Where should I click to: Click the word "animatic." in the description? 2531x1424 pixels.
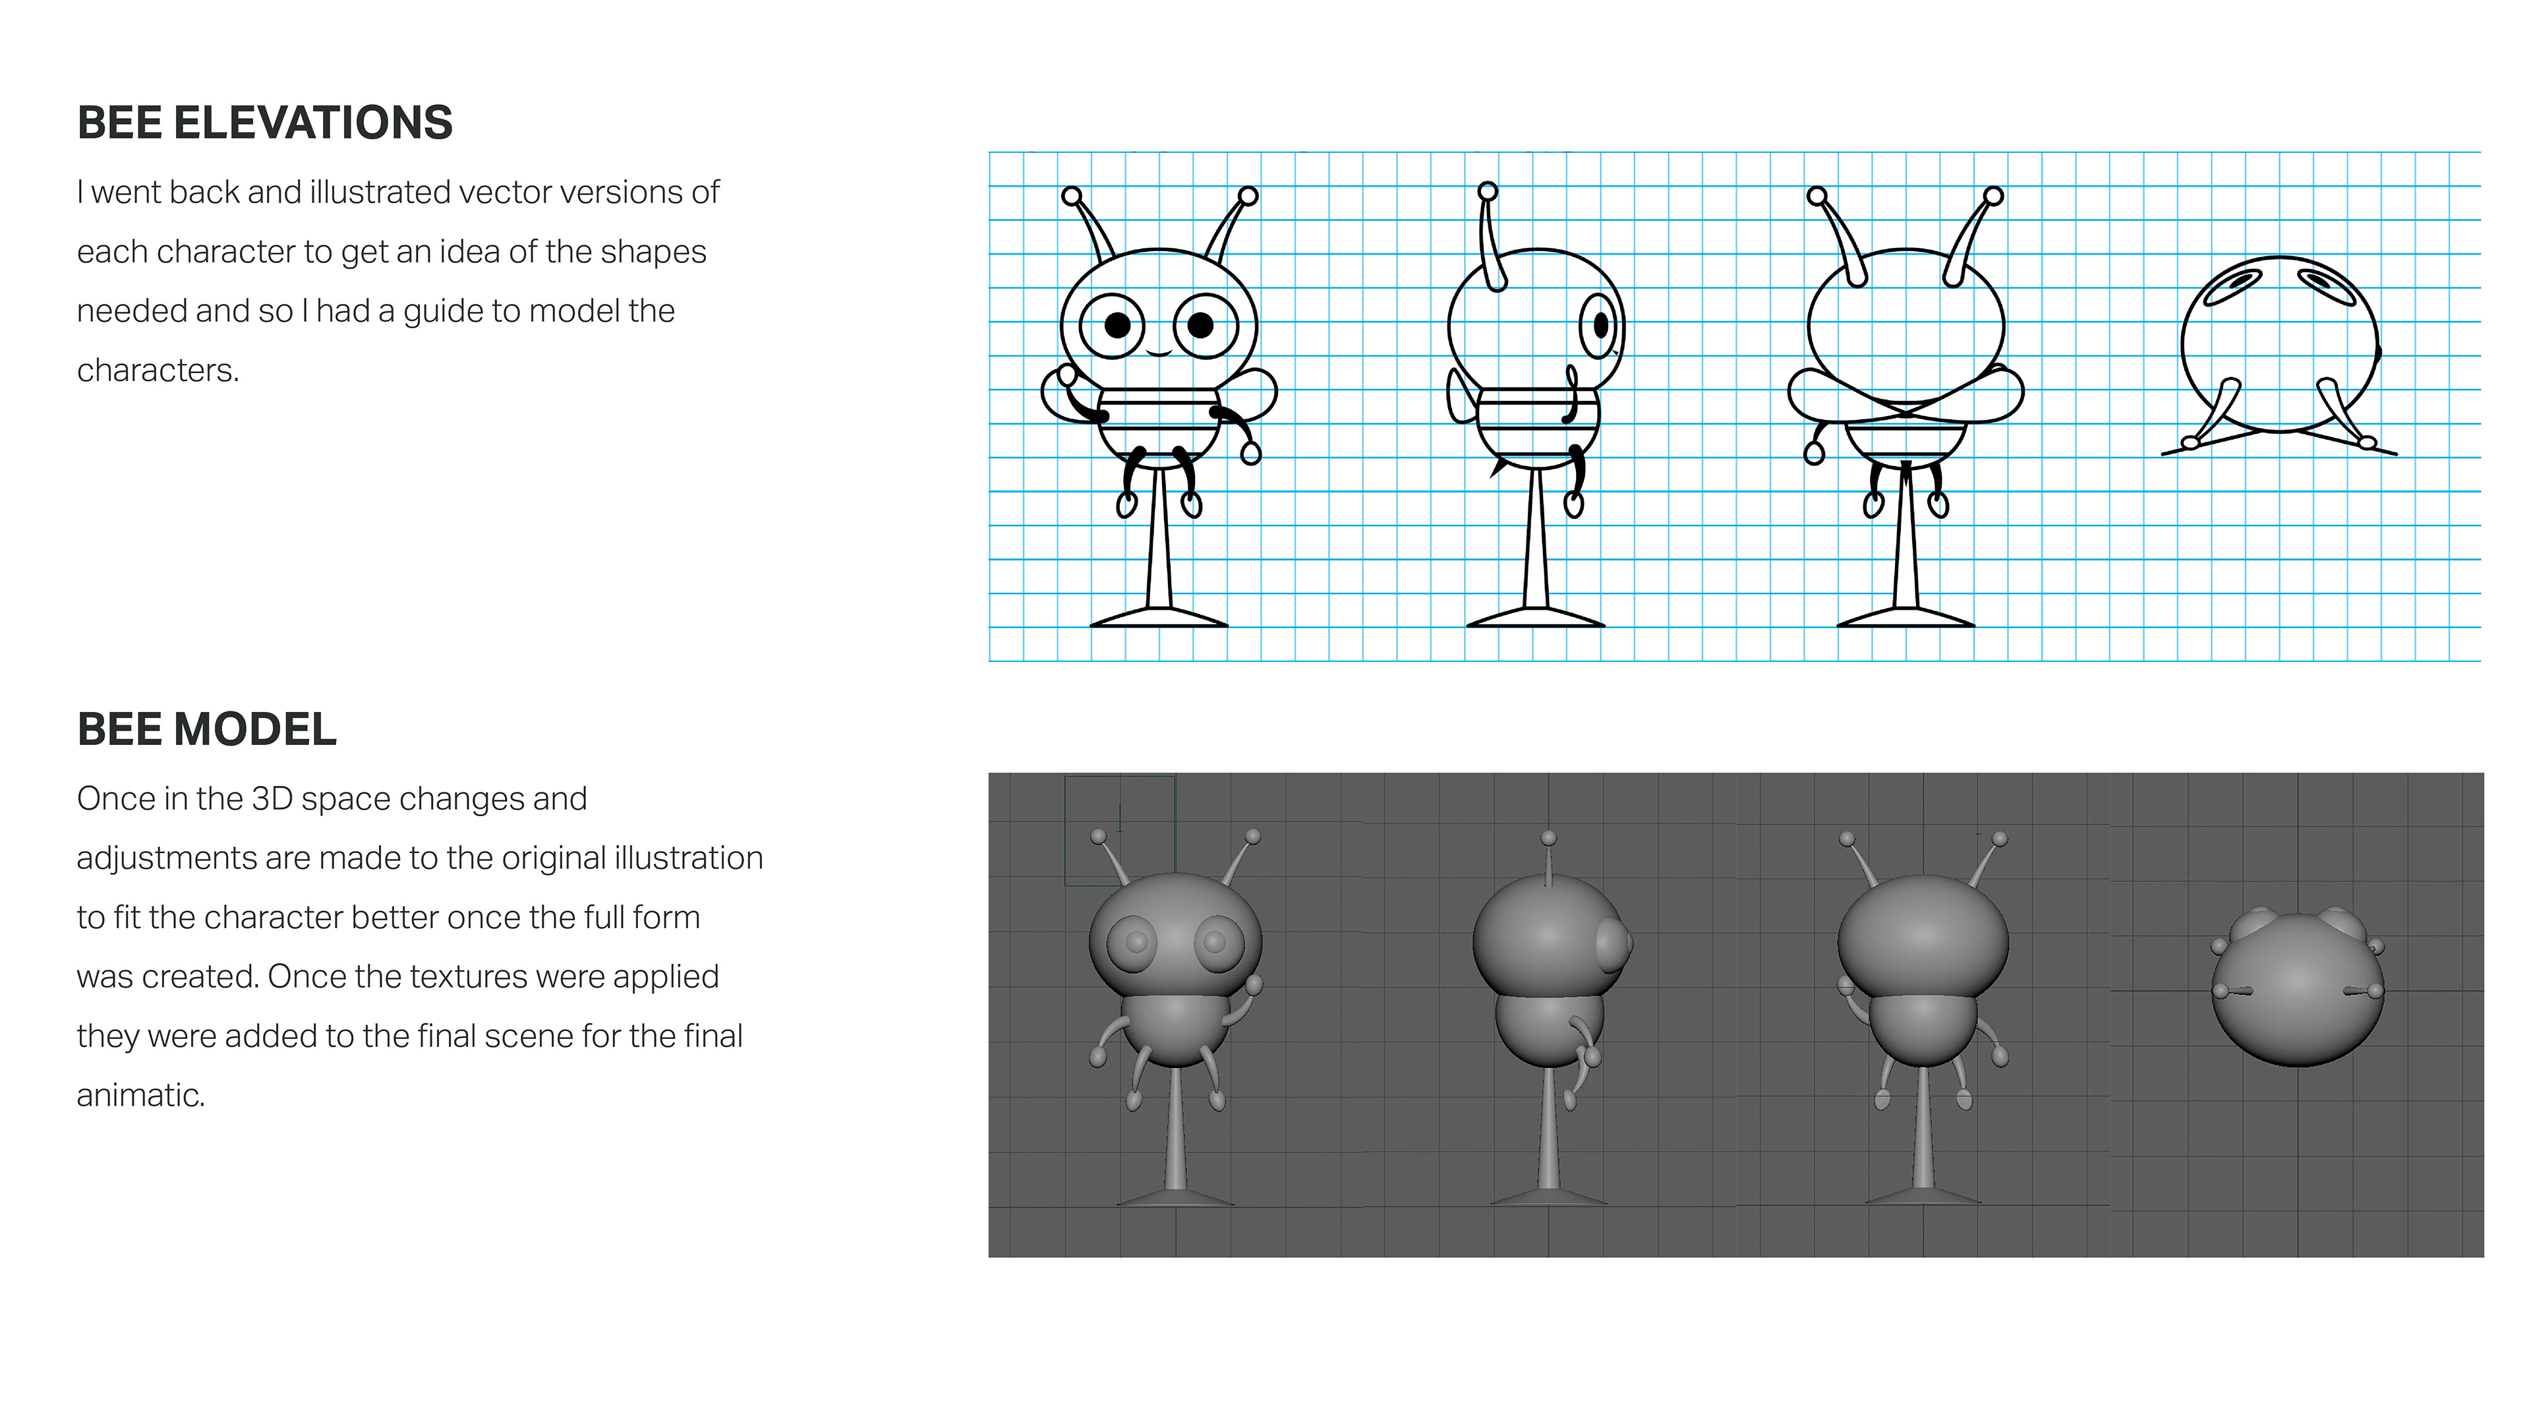[x=142, y=1095]
